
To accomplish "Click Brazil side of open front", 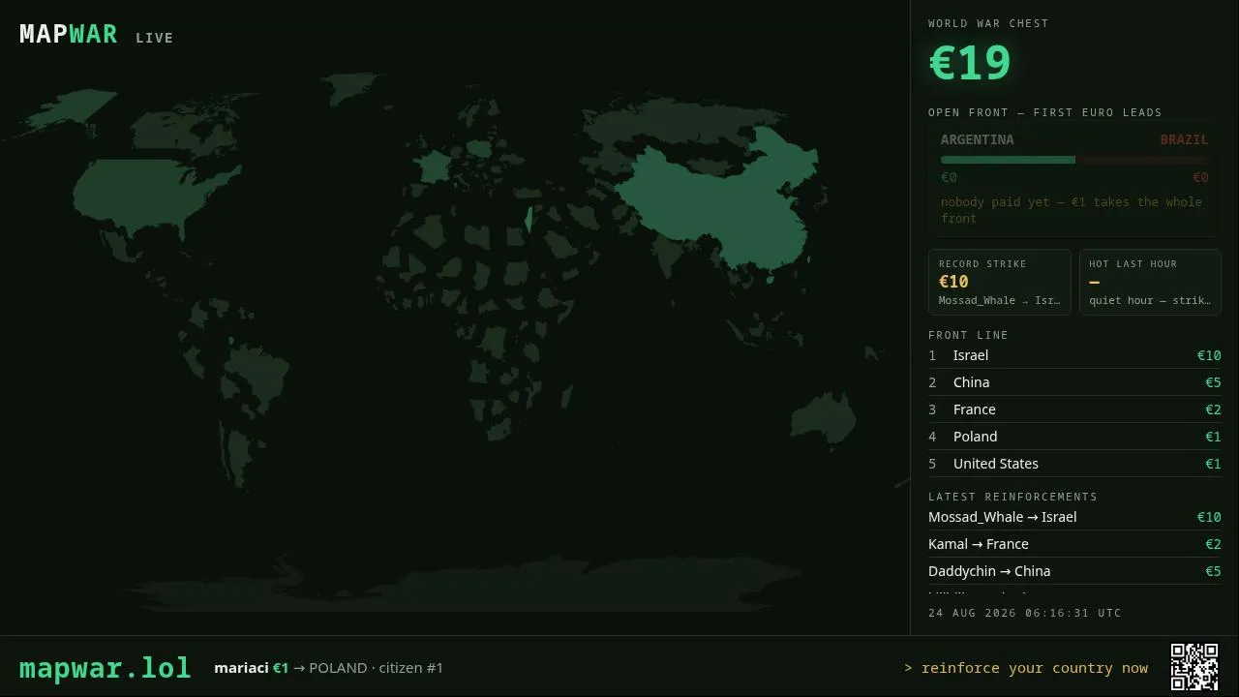I will coord(1185,139).
